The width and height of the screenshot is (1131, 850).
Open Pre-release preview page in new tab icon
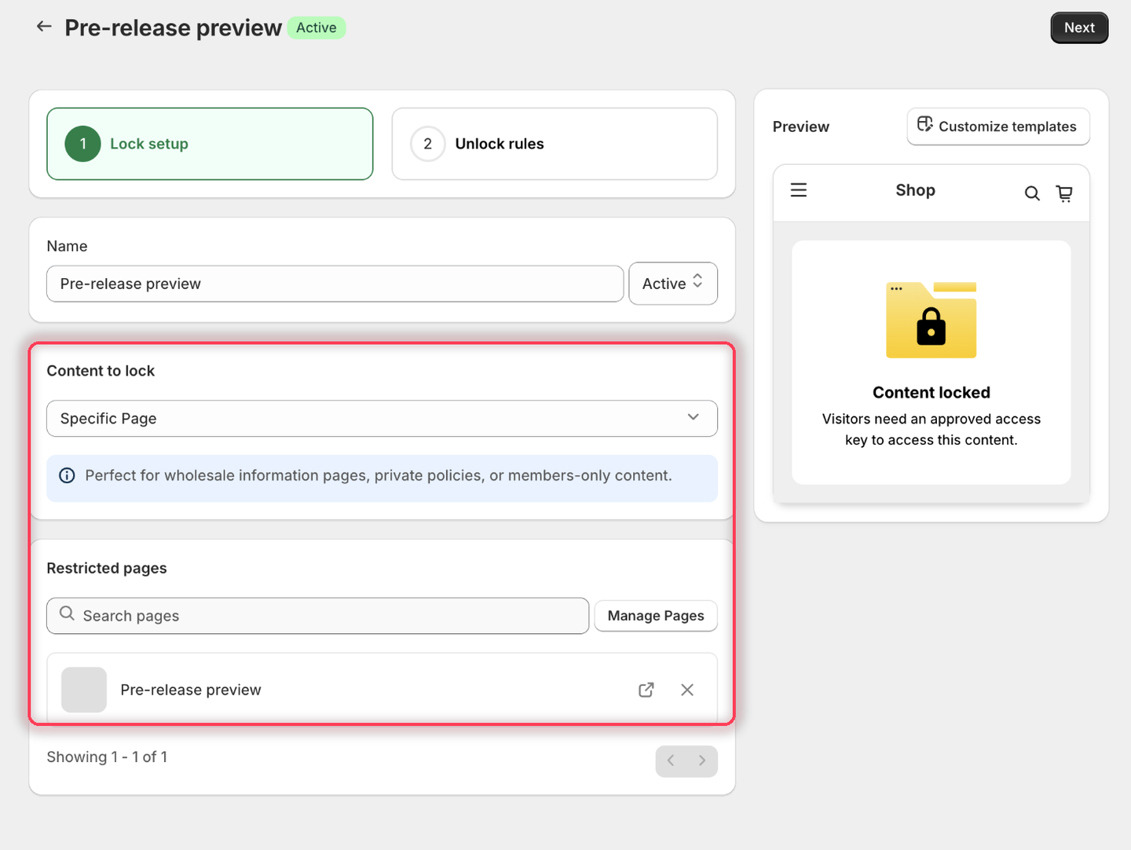646,690
